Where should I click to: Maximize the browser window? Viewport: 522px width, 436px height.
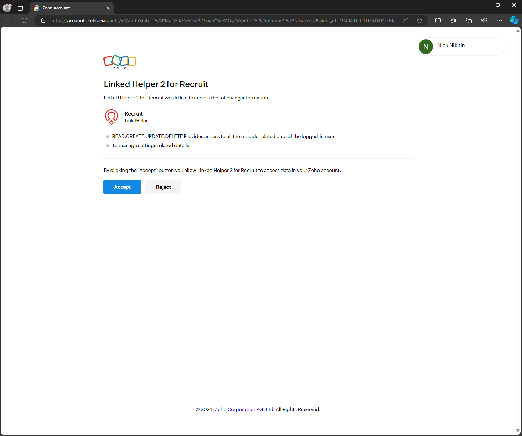pyautogui.click(x=498, y=5)
